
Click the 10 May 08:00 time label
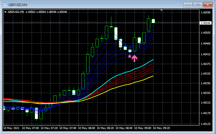pyautogui.click(x=87, y=128)
